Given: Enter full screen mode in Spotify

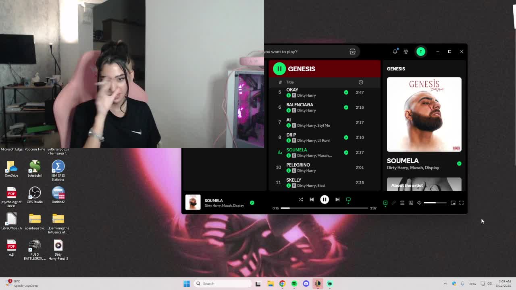Looking at the screenshot, I should pos(462,203).
